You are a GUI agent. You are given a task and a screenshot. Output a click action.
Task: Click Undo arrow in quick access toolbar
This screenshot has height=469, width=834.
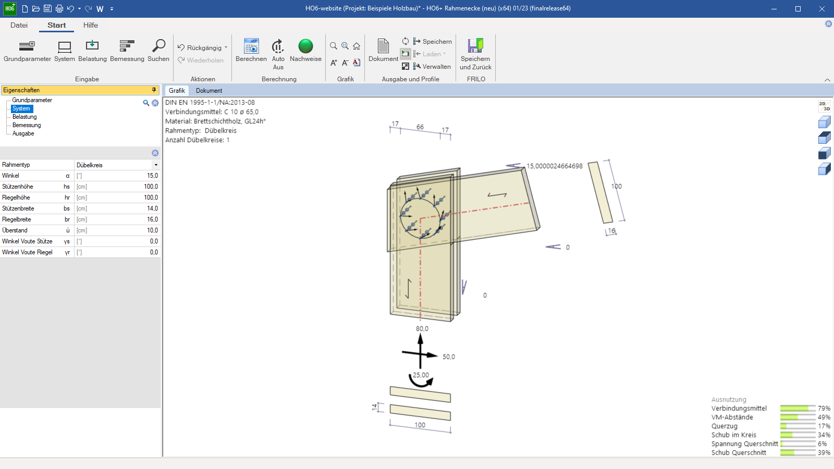(x=70, y=8)
